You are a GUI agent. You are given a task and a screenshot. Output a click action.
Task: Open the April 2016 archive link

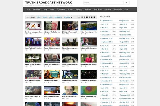(123, 49)
